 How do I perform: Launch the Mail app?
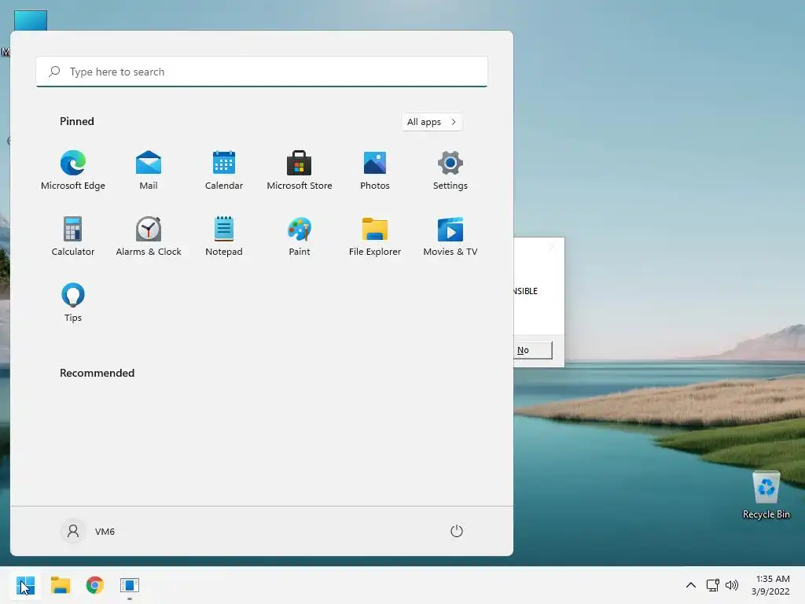click(149, 171)
